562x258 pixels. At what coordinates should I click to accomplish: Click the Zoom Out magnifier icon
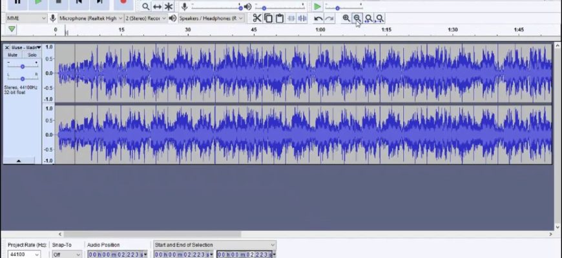click(357, 18)
